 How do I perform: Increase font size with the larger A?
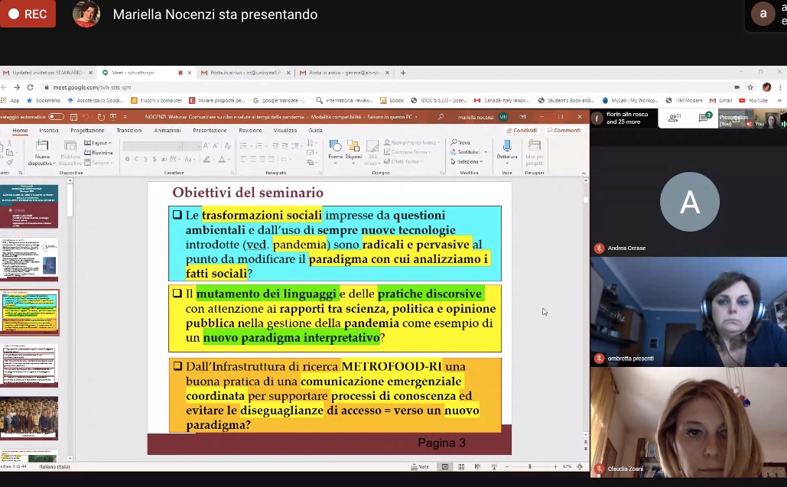[206, 146]
